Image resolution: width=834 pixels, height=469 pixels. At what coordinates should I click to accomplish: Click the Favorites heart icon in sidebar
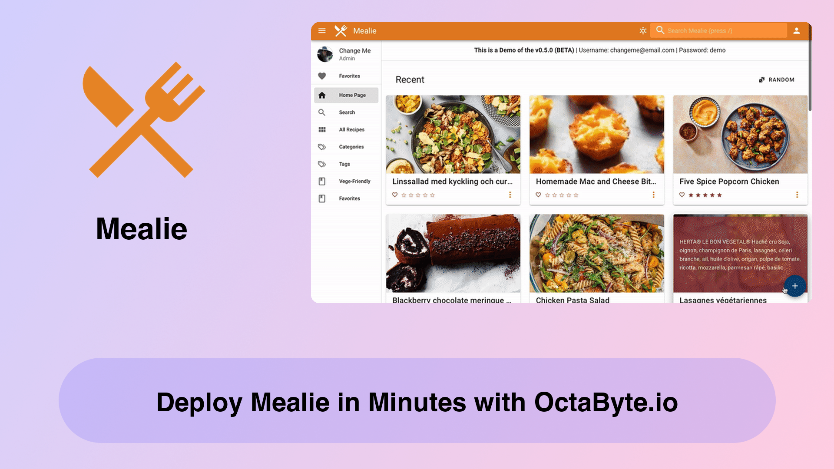point(322,75)
